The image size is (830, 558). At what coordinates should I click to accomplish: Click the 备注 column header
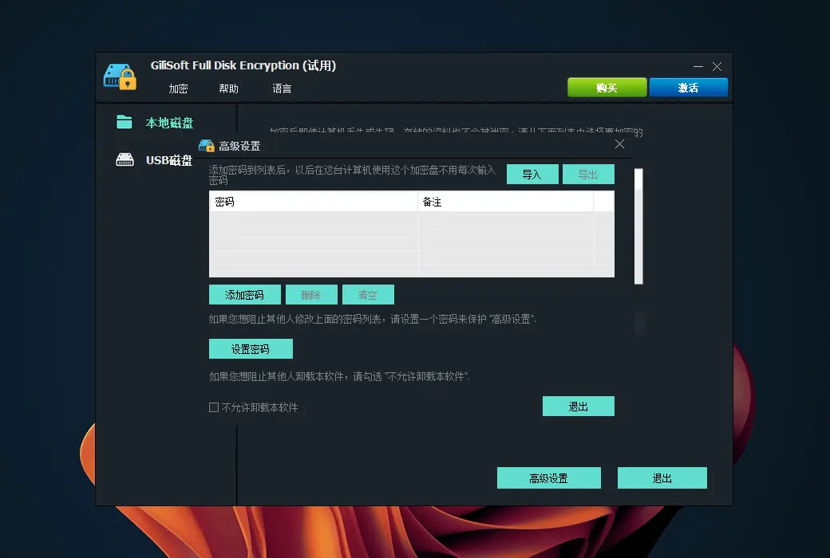pos(506,202)
